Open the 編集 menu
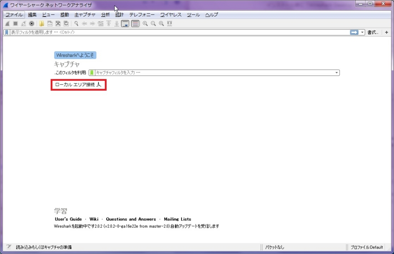This screenshot has height=254, width=394. pos(32,15)
